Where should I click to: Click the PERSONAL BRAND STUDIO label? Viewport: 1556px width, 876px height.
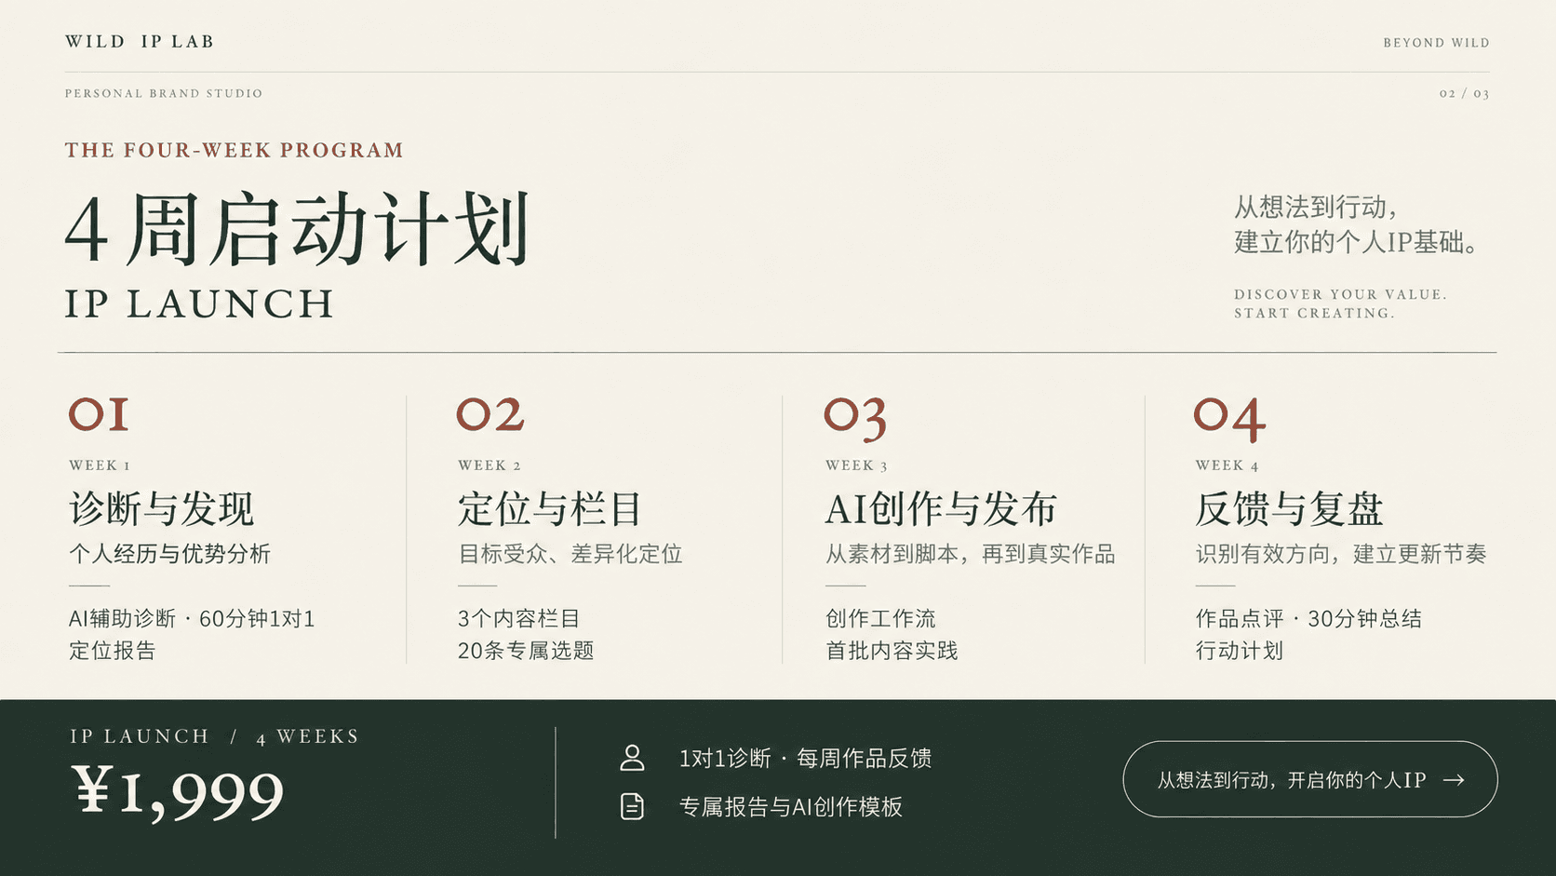(x=164, y=93)
